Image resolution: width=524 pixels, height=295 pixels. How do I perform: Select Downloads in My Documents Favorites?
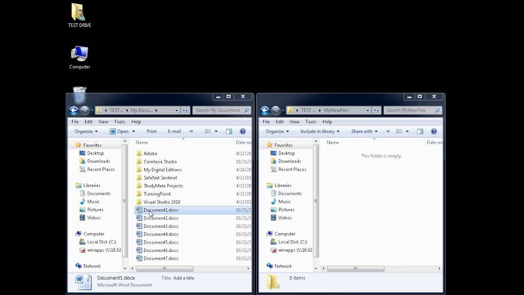98,161
